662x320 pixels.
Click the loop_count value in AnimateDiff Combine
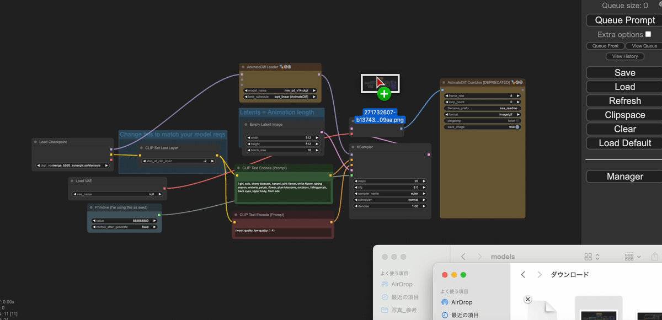click(x=482, y=102)
